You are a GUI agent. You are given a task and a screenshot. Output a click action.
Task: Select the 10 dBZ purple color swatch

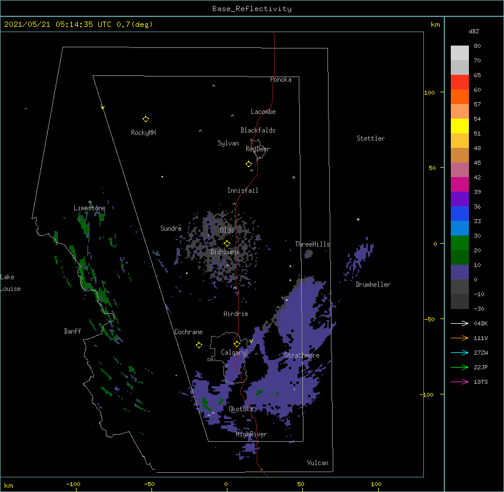point(460,272)
